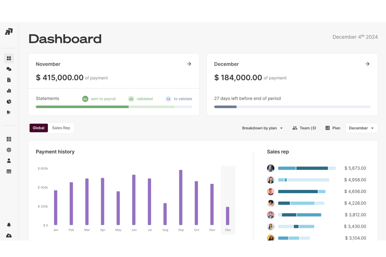Click the Statements progress bar

click(114, 107)
